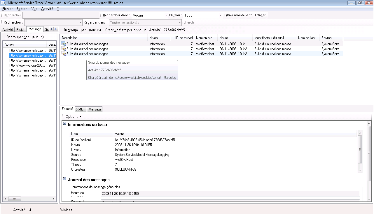Viewport: 374px width, 214px height.
Task: Open Regrouper par menu above trace list
Action: tap(82, 30)
